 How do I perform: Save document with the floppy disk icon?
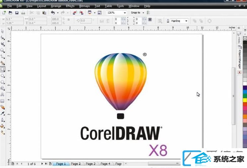pyautogui.click(x=17, y=13)
